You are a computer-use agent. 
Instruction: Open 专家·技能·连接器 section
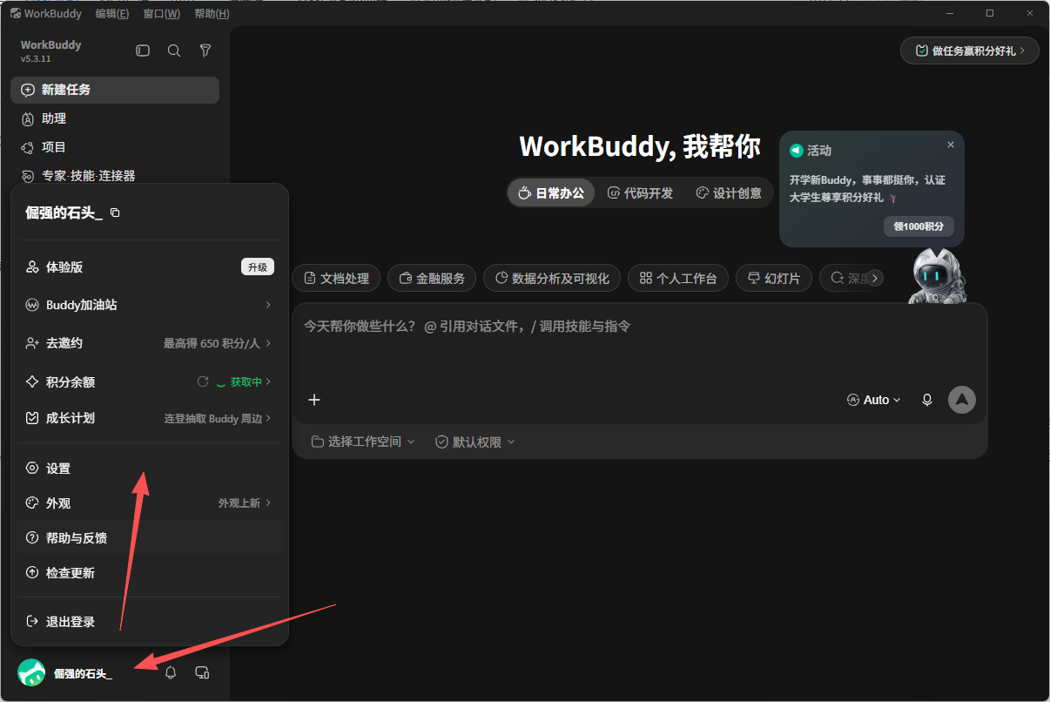(115, 176)
